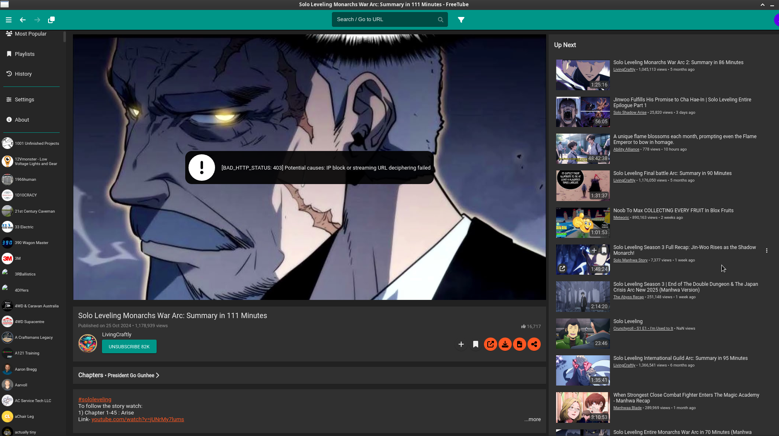Open Playlists from the sidebar

(x=24, y=54)
